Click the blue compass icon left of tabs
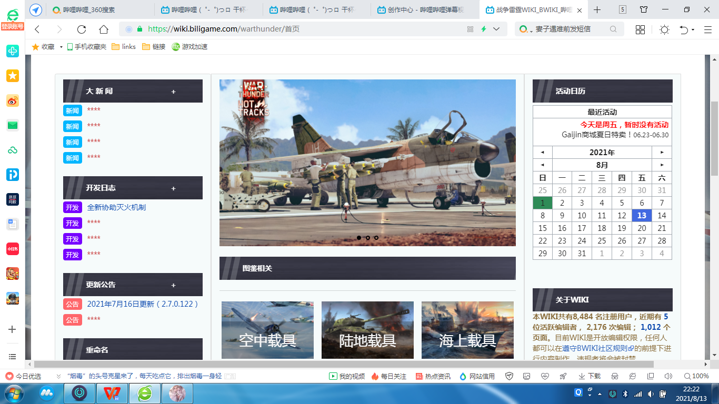 point(36,9)
